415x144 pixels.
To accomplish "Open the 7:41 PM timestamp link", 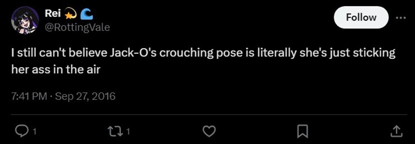I will point(29,96).
